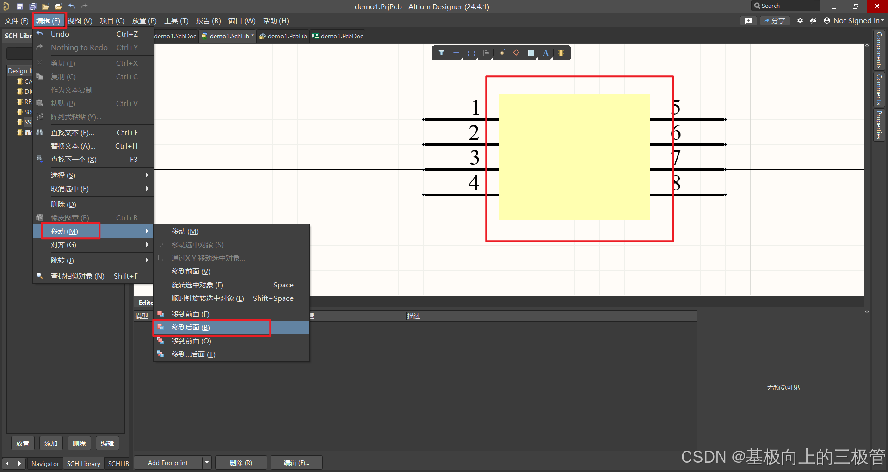
Task: Open the 报告 (R) menu
Action: [209, 21]
